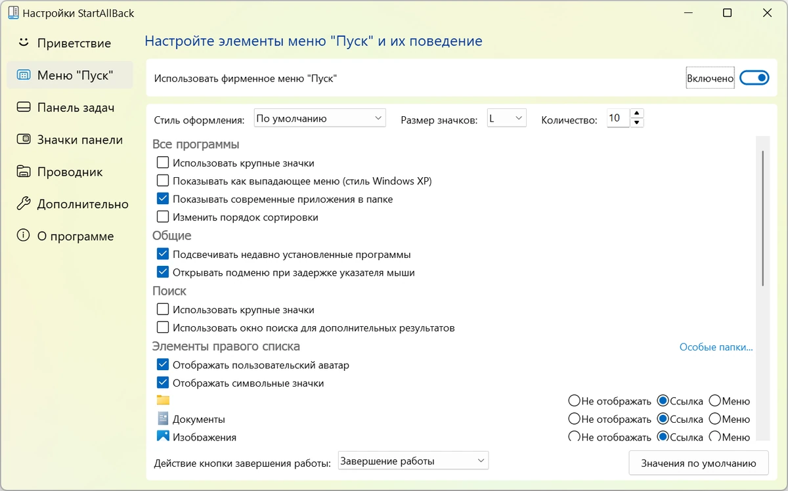Select Не отображать for Документы
The width and height of the screenshot is (788, 491).
[x=575, y=419]
